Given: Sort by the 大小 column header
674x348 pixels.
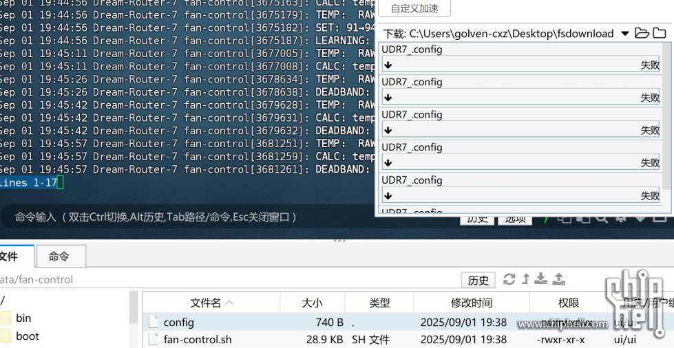Looking at the screenshot, I should tap(313, 303).
